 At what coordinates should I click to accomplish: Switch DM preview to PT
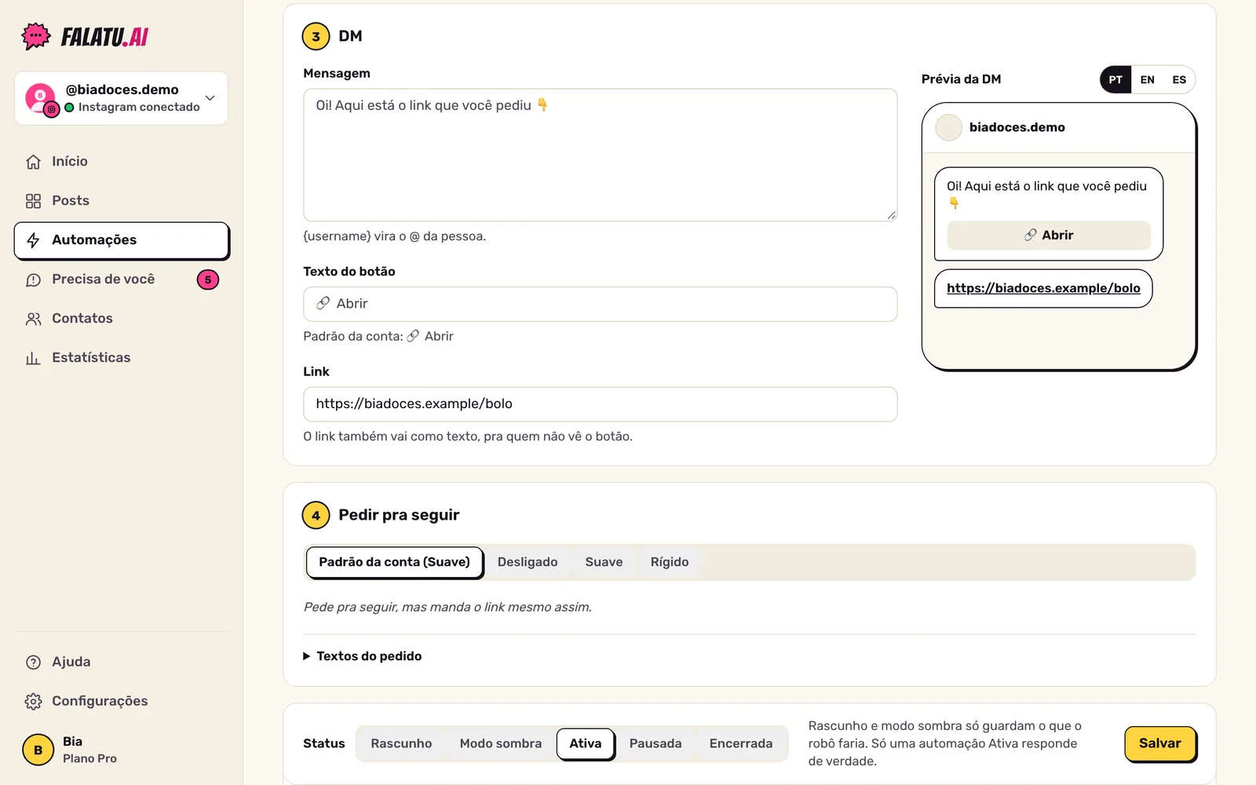1115,79
